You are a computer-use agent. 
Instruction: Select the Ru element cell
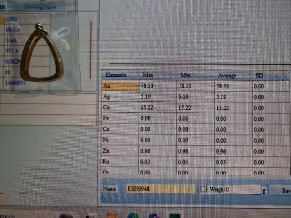120,162
